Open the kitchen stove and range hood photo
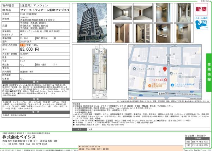 pyautogui.click(x=163, y=33)
